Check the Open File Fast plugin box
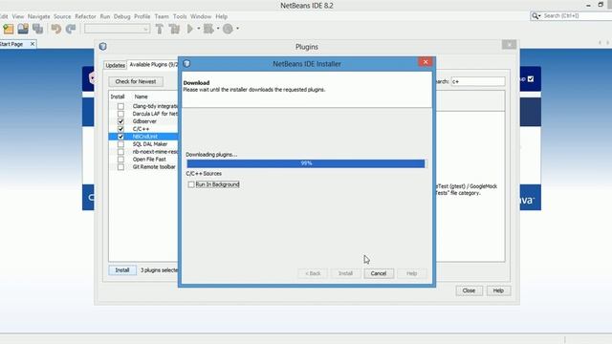 tap(120, 160)
